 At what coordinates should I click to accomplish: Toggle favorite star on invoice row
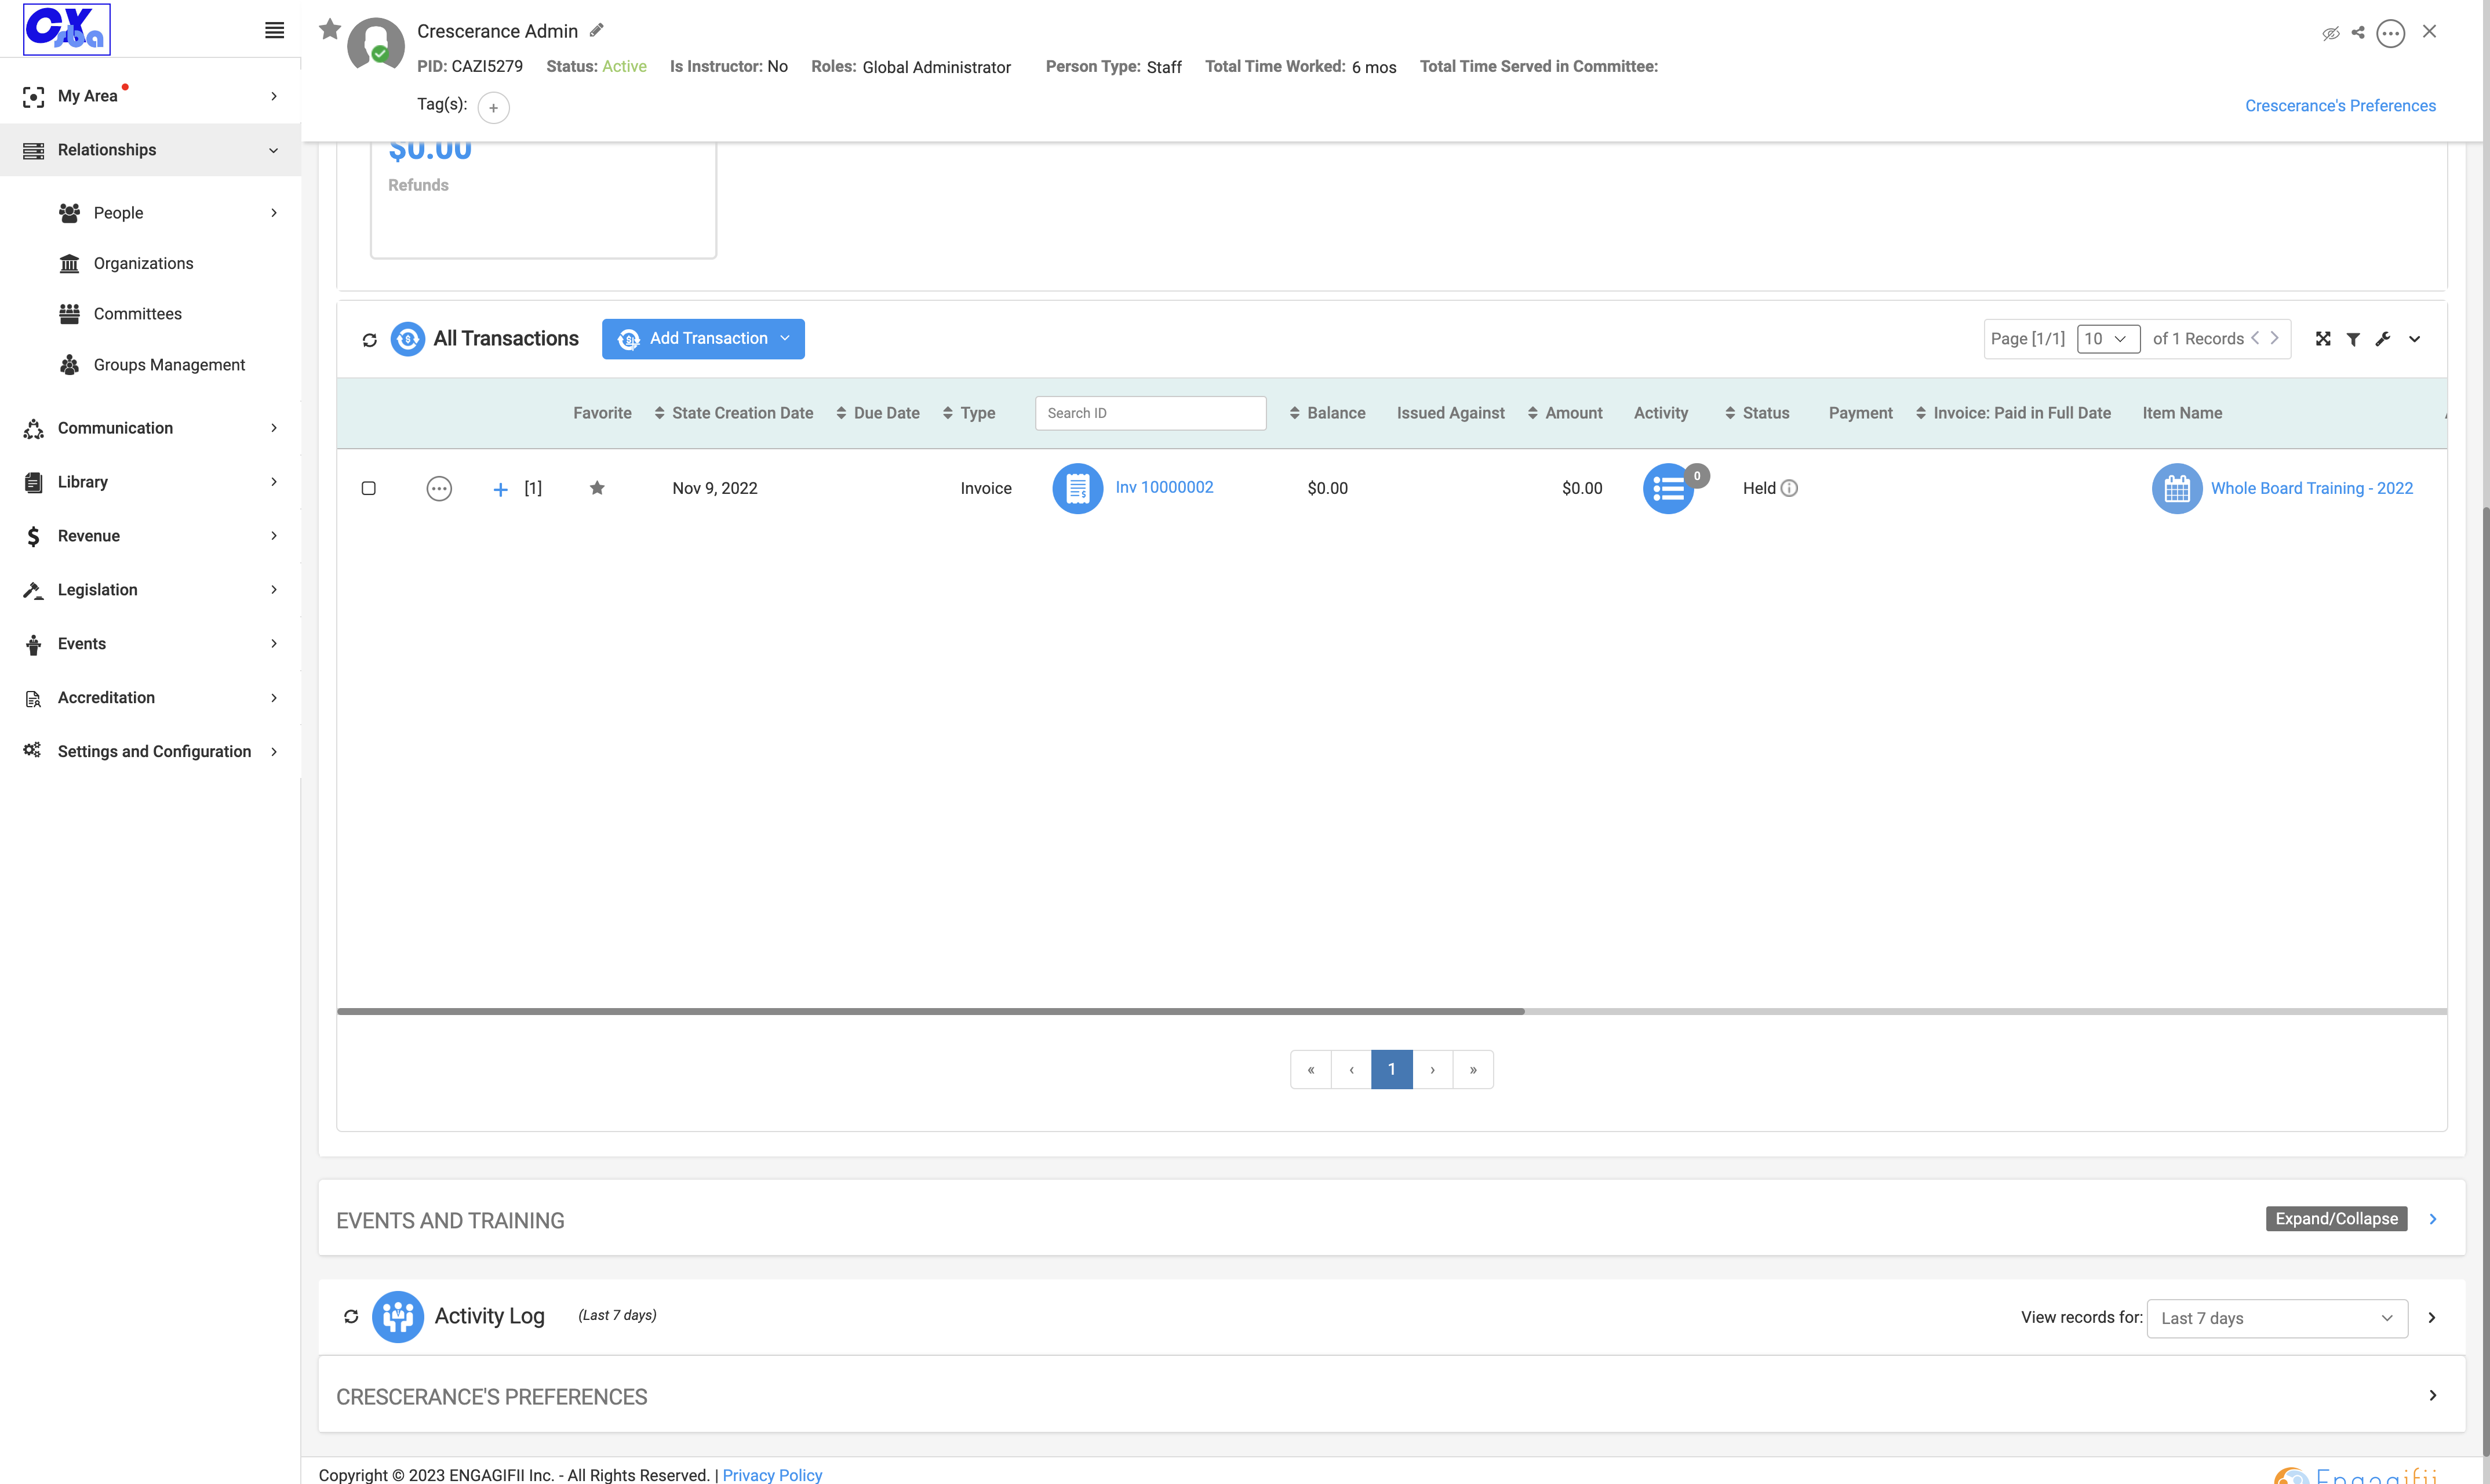pyautogui.click(x=597, y=488)
